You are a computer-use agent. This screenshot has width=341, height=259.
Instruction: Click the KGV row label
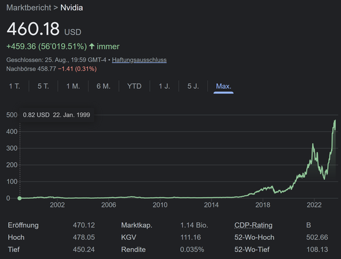coord(128,237)
